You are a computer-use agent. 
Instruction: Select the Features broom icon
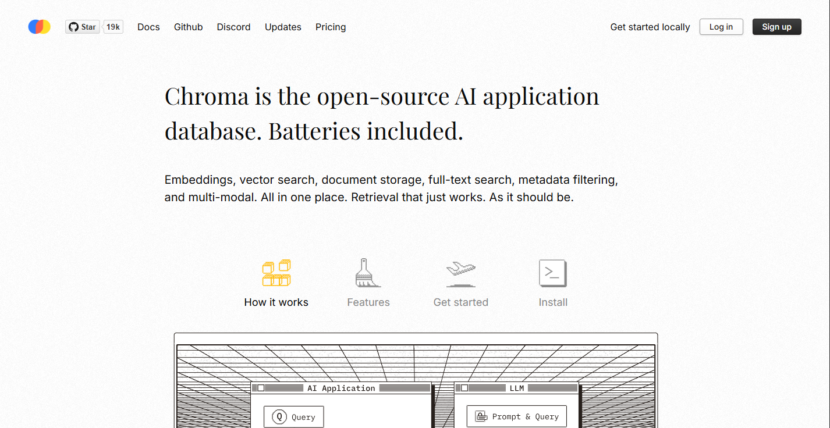pyautogui.click(x=368, y=273)
